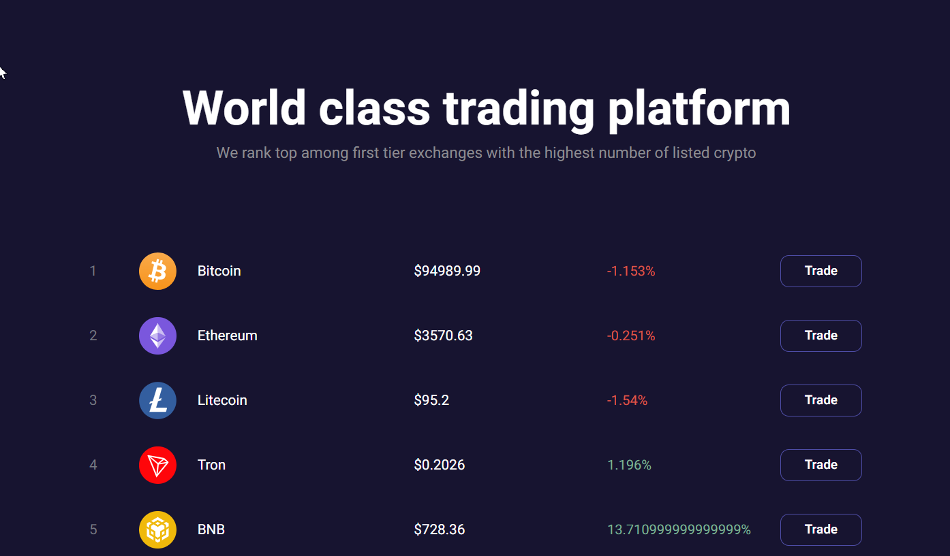
Task: Open Trade for Ethereum
Action: point(821,336)
